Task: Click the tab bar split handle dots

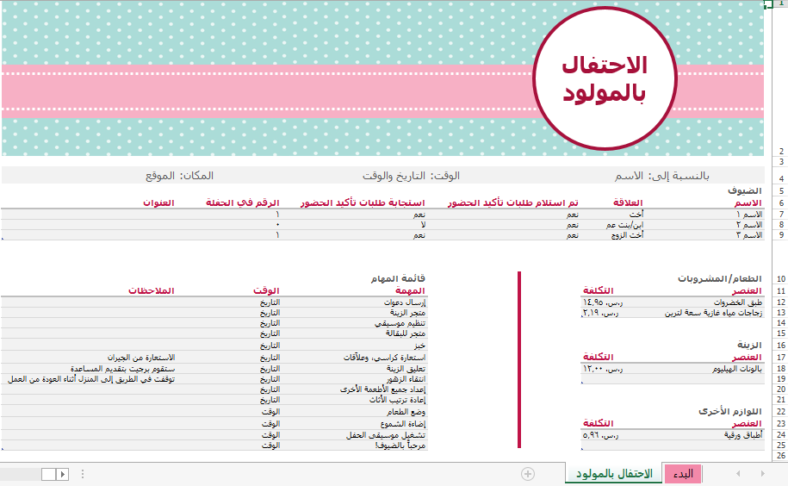Action: pos(83,474)
